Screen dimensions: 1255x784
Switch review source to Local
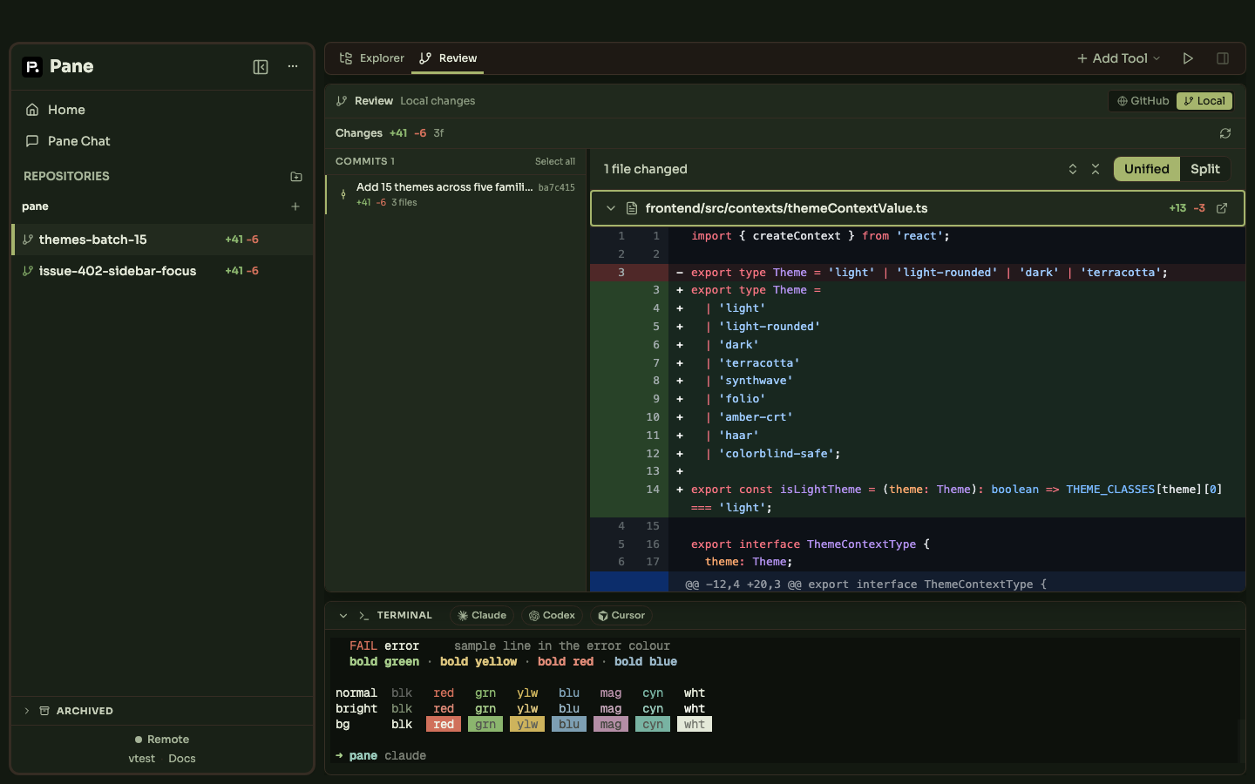pyautogui.click(x=1204, y=101)
